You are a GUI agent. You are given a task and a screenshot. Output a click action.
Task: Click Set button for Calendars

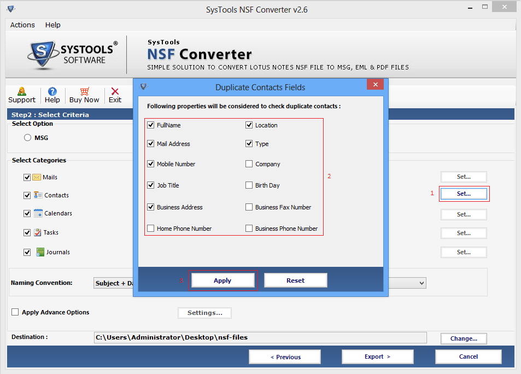[x=464, y=215]
